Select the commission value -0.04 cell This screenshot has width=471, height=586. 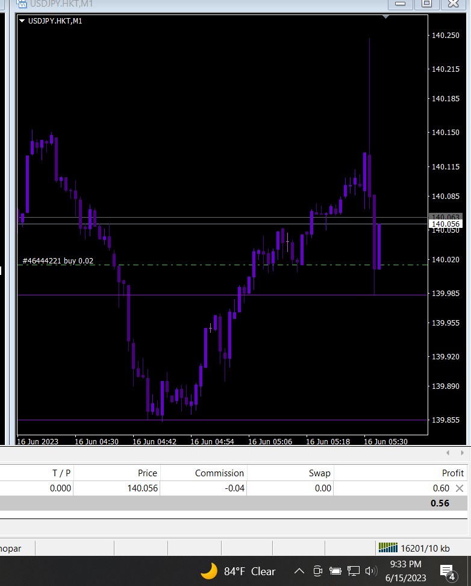(234, 488)
